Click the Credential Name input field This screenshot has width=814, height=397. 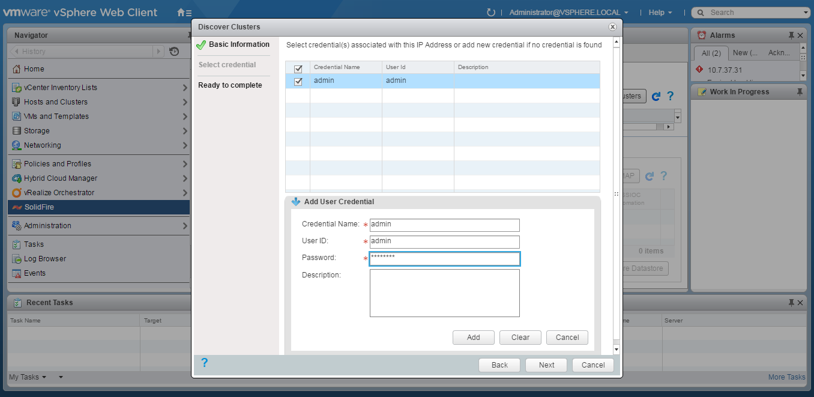point(445,225)
